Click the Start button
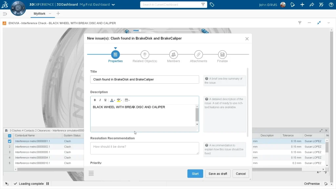This screenshot has width=336, height=189. (x=195, y=174)
